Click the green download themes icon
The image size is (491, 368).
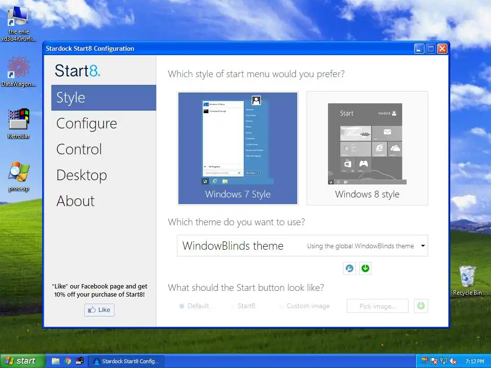coord(365,268)
